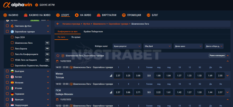Expand more markets for Милан Тотнъм
Image resolution: width=233 pixels, height=107 pixels.
tap(227, 76)
